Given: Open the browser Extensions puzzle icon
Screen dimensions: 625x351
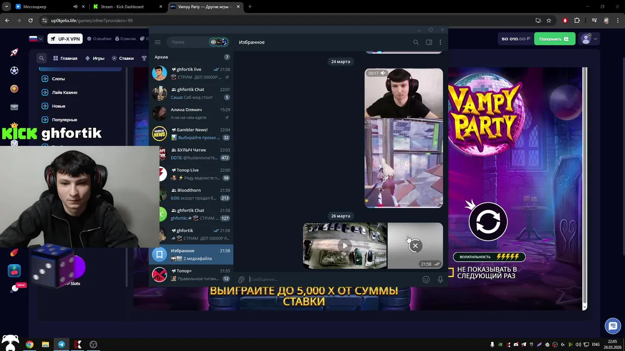Looking at the screenshot, I should [x=577, y=20].
